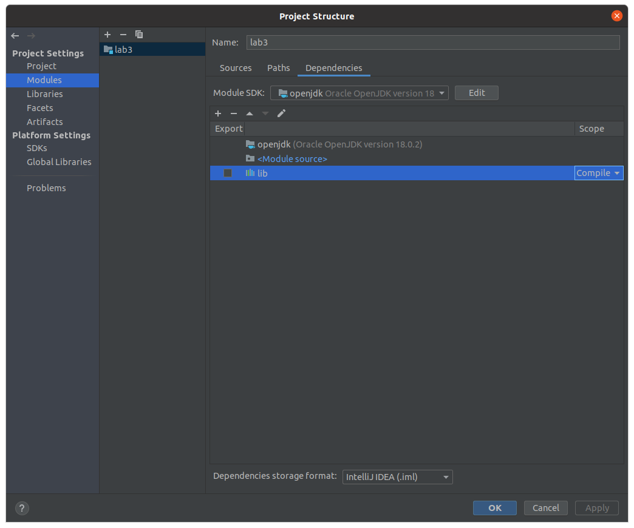Remove the selected dependency minus icon
The width and height of the screenshot is (634, 528).
[234, 113]
